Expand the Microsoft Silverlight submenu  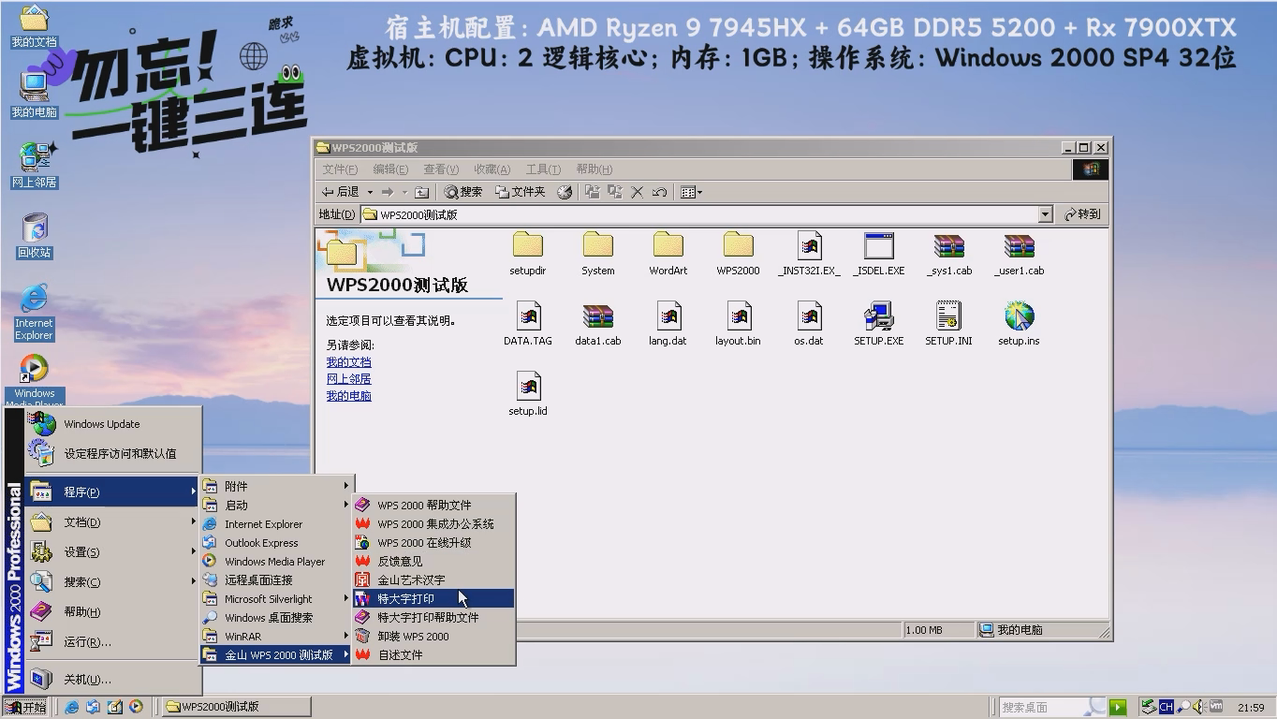(278, 598)
